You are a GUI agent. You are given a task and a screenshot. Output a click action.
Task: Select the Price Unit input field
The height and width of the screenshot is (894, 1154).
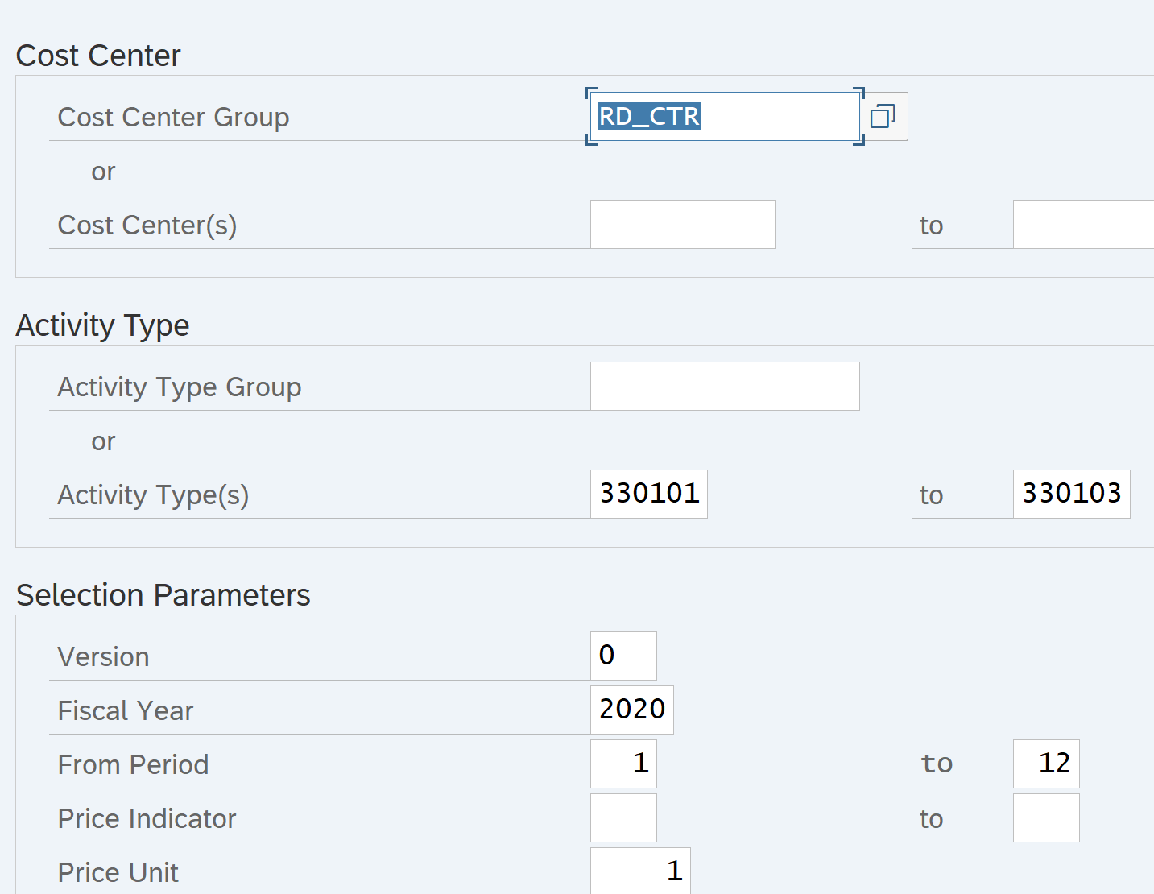[x=640, y=871]
